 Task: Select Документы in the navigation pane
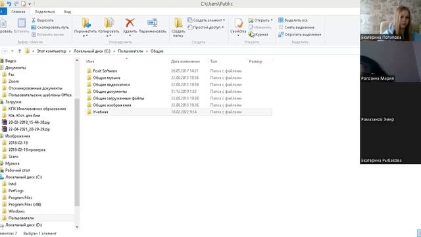15,68
